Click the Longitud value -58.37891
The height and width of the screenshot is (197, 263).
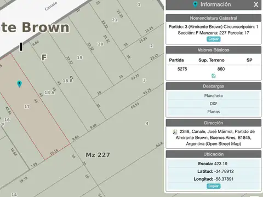[224, 179]
